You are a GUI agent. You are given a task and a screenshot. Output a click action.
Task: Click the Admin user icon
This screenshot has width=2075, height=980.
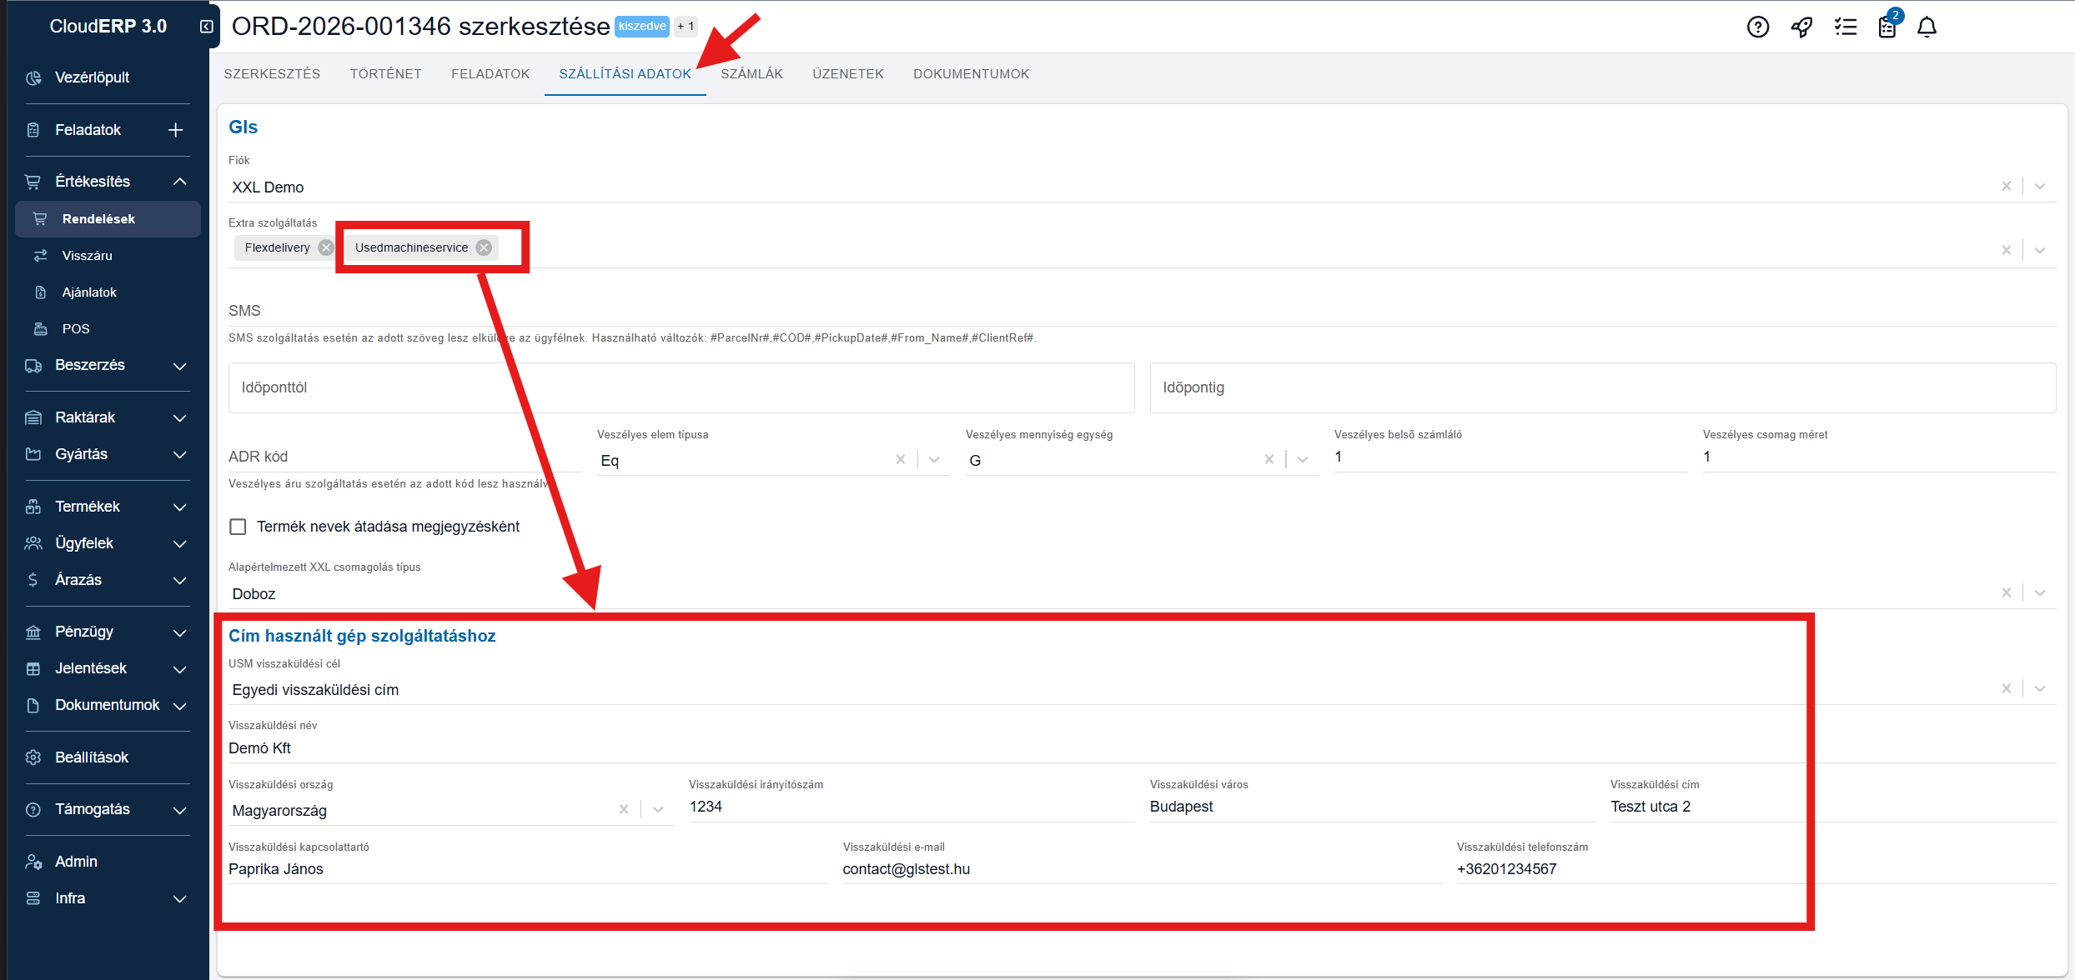pos(33,862)
